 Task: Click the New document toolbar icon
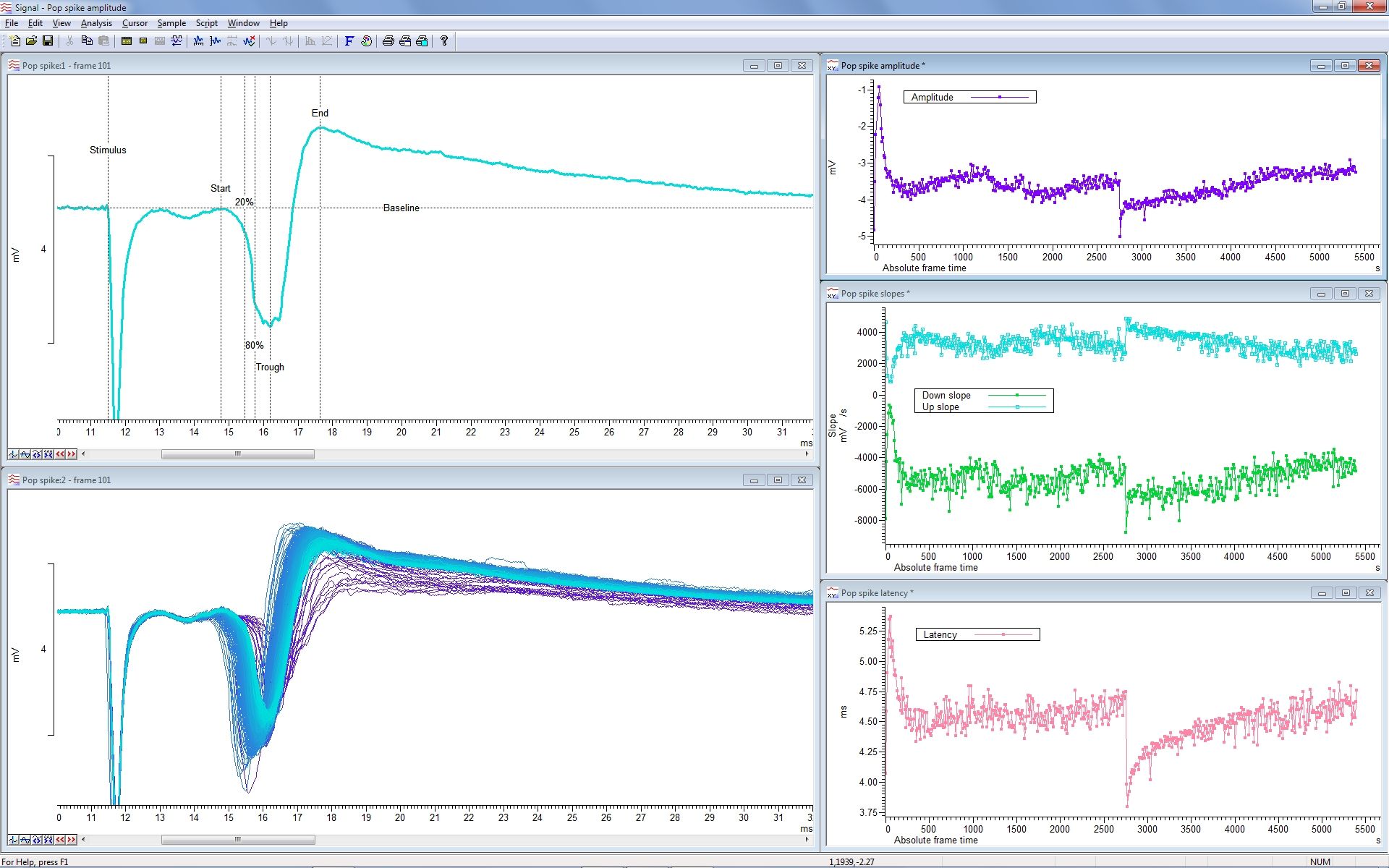pyautogui.click(x=14, y=41)
